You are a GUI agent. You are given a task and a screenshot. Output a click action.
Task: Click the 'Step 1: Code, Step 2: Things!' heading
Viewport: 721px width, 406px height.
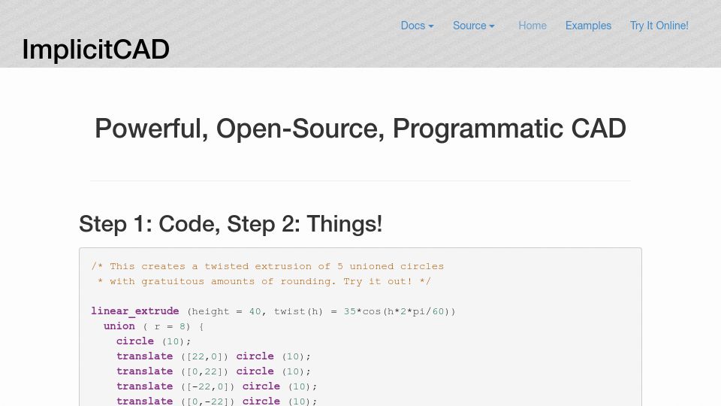pos(231,224)
